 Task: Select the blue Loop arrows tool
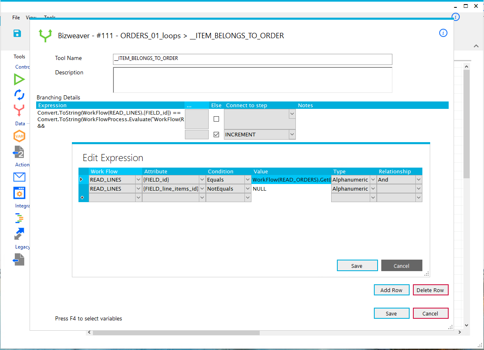click(x=19, y=95)
